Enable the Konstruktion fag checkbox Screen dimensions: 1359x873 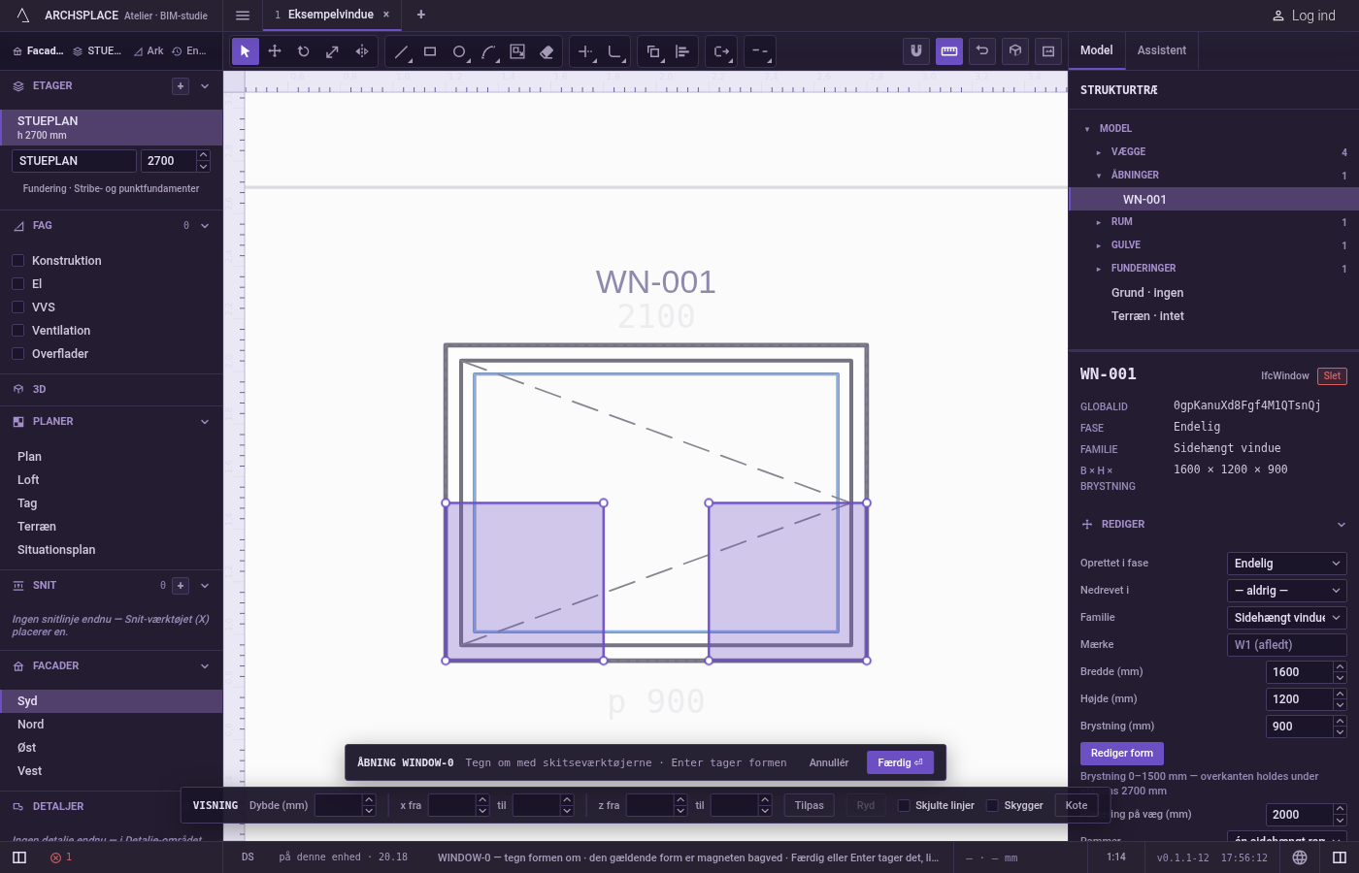17,261
